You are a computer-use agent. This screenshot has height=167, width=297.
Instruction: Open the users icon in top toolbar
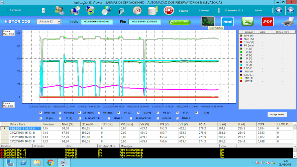59,10
